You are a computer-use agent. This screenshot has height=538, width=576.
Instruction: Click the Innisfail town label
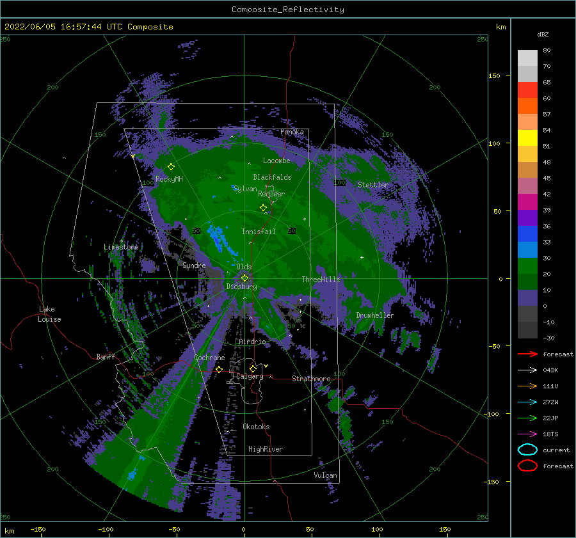[259, 232]
